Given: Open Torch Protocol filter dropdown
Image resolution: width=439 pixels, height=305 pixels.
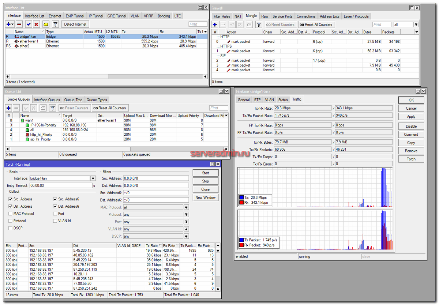Looking at the screenshot, I should click(x=186, y=215).
